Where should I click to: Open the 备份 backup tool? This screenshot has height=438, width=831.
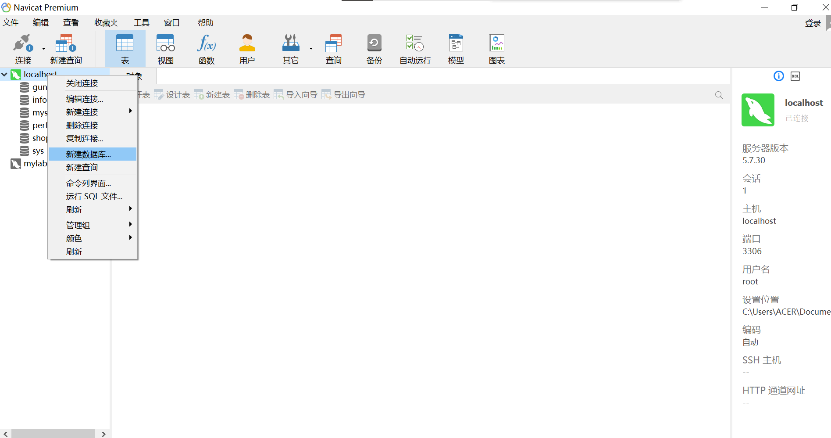coord(374,48)
